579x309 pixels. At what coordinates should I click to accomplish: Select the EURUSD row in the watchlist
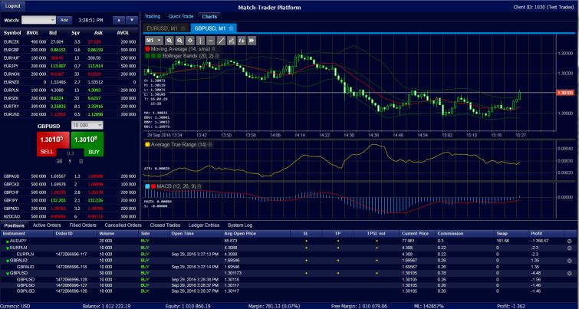point(70,114)
